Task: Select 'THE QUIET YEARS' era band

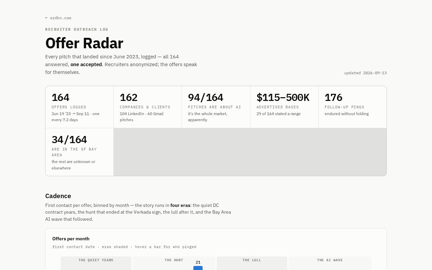Action: (96, 263)
